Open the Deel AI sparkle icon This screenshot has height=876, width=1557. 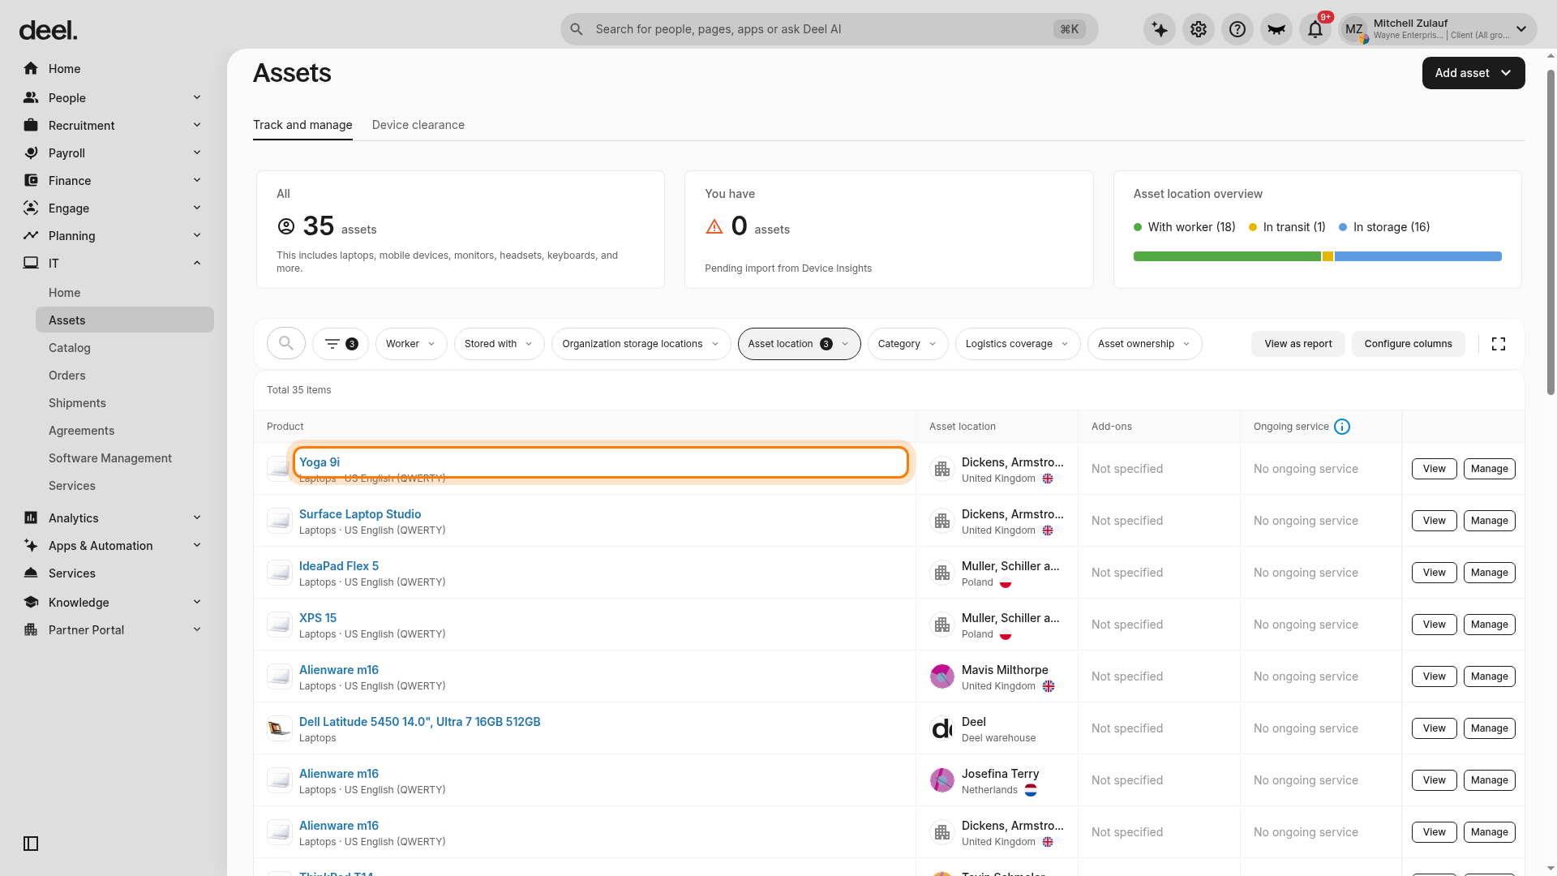(1160, 29)
